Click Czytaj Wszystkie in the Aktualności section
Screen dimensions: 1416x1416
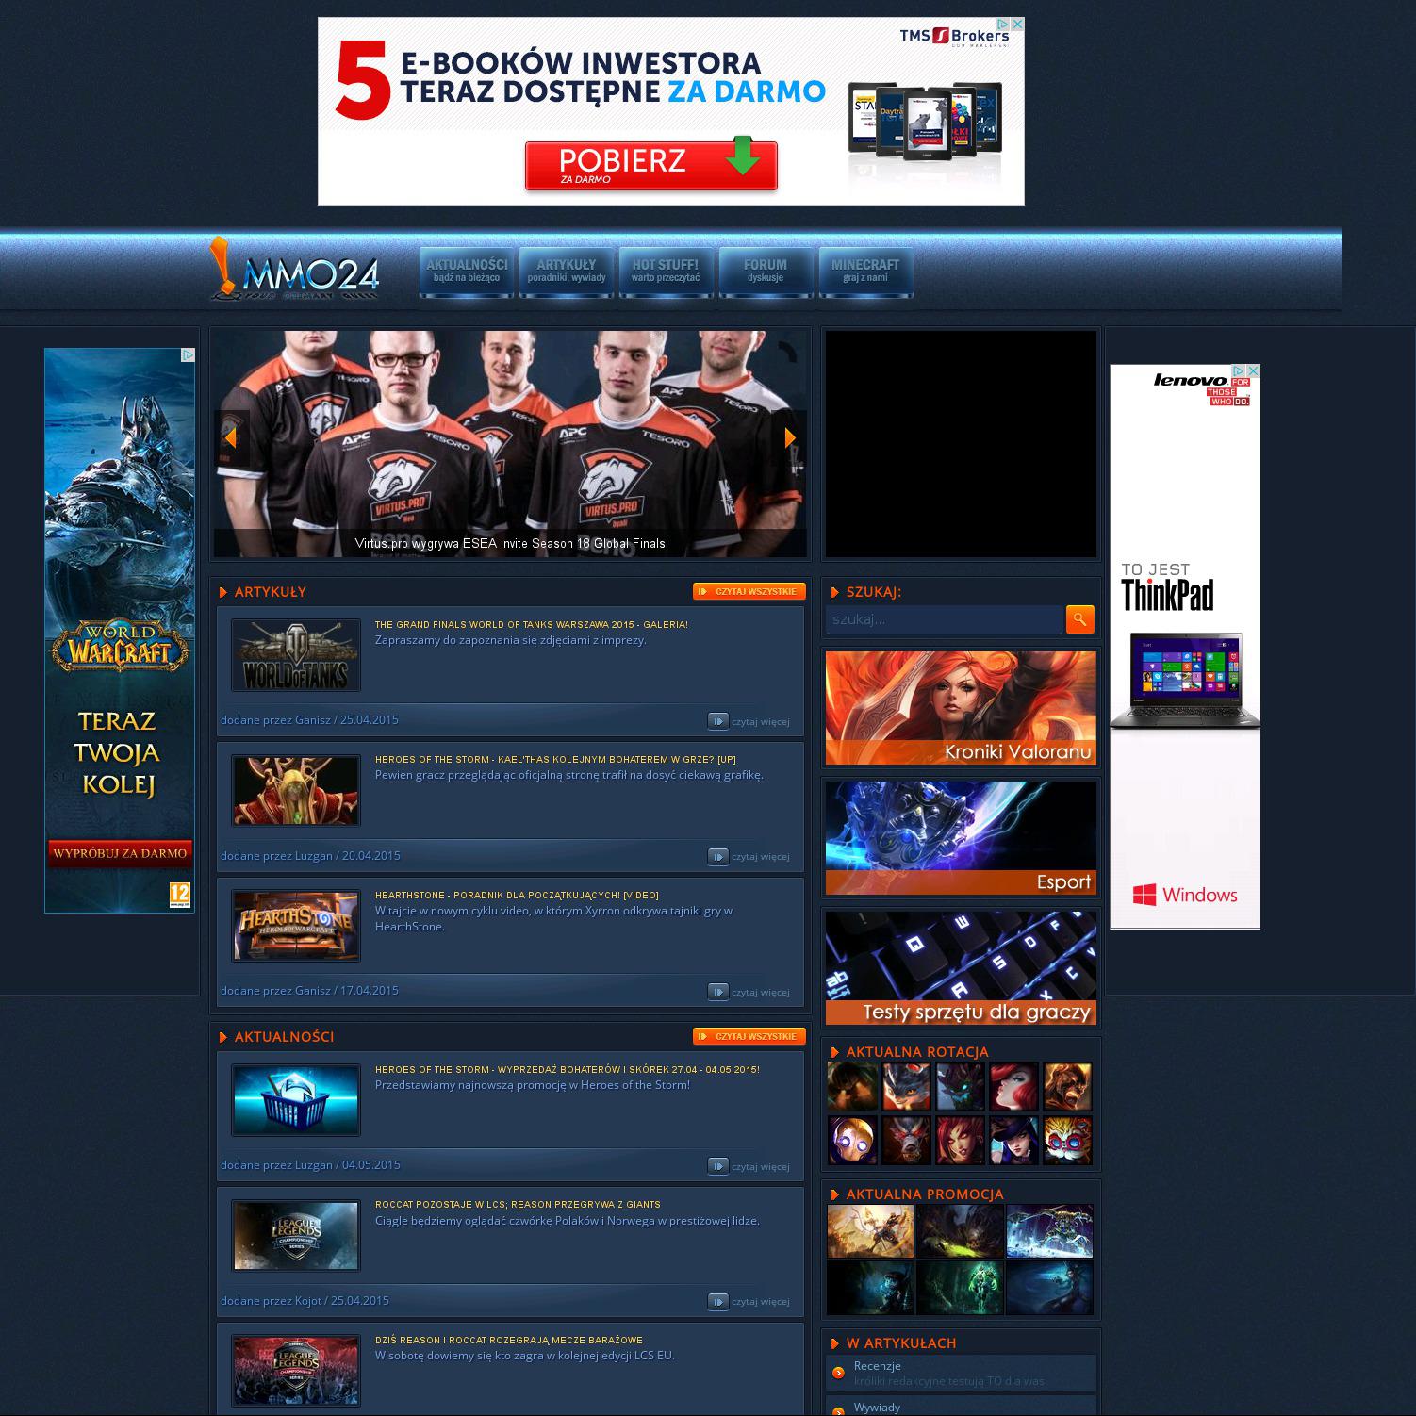(x=749, y=1036)
